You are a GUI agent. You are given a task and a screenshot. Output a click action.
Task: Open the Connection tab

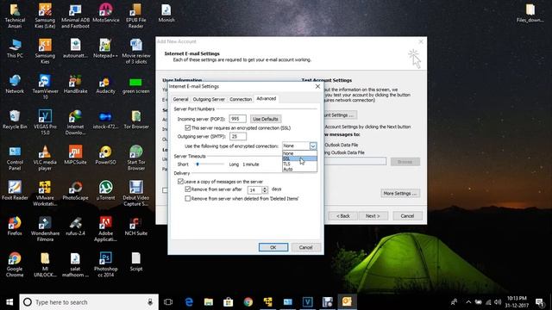pyautogui.click(x=241, y=99)
